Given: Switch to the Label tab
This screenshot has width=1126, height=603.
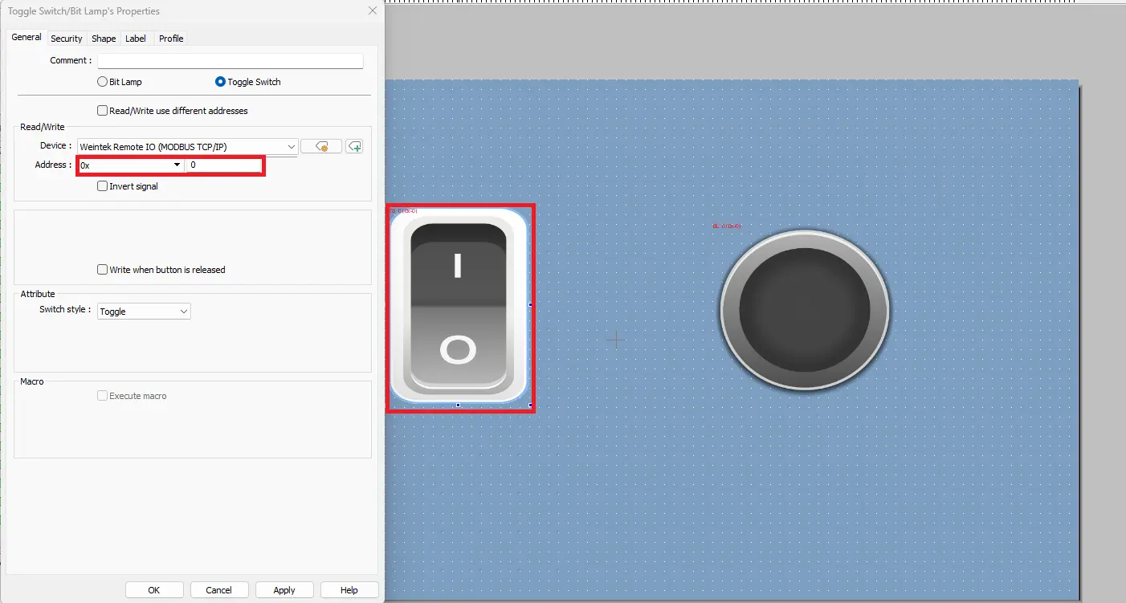Looking at the screenshot, I should coord(135,38).
